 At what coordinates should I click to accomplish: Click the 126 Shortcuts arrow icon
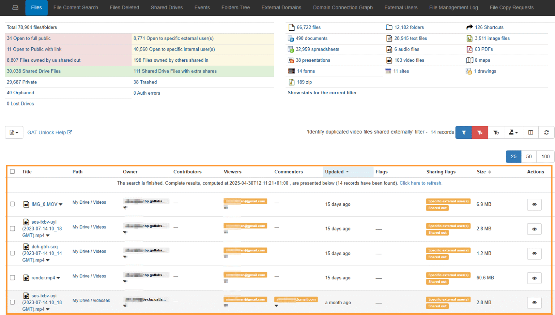[x=469, y=27]
